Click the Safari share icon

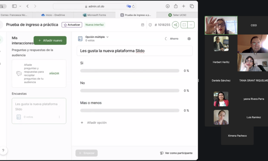click(x=176, y=6)
